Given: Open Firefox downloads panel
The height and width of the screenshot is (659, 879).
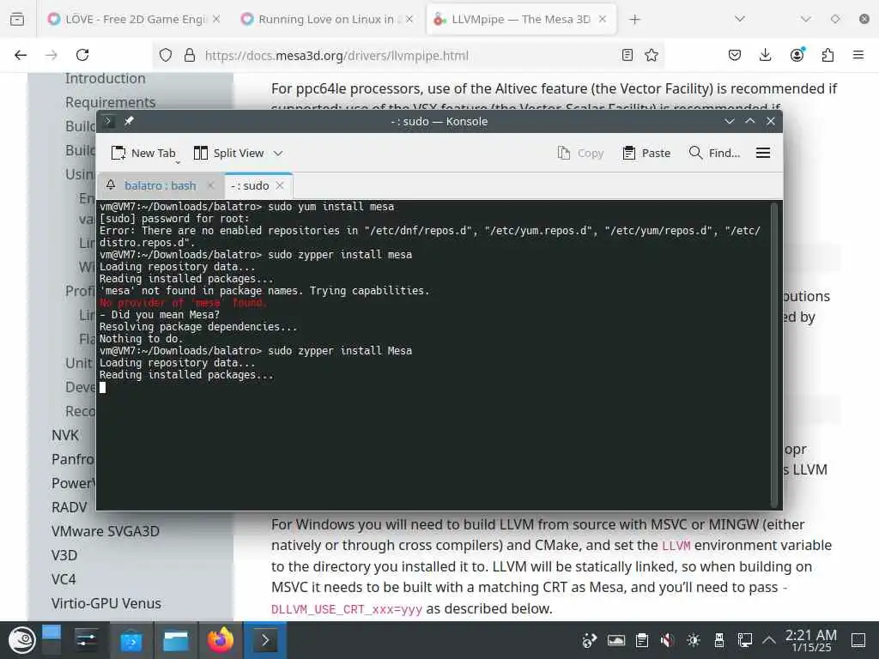Looking at the screenshot, I should click(x=765, y=55).
